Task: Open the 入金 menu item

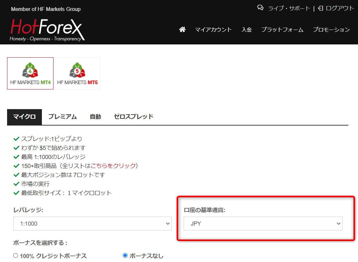Action: coord(247,30)
